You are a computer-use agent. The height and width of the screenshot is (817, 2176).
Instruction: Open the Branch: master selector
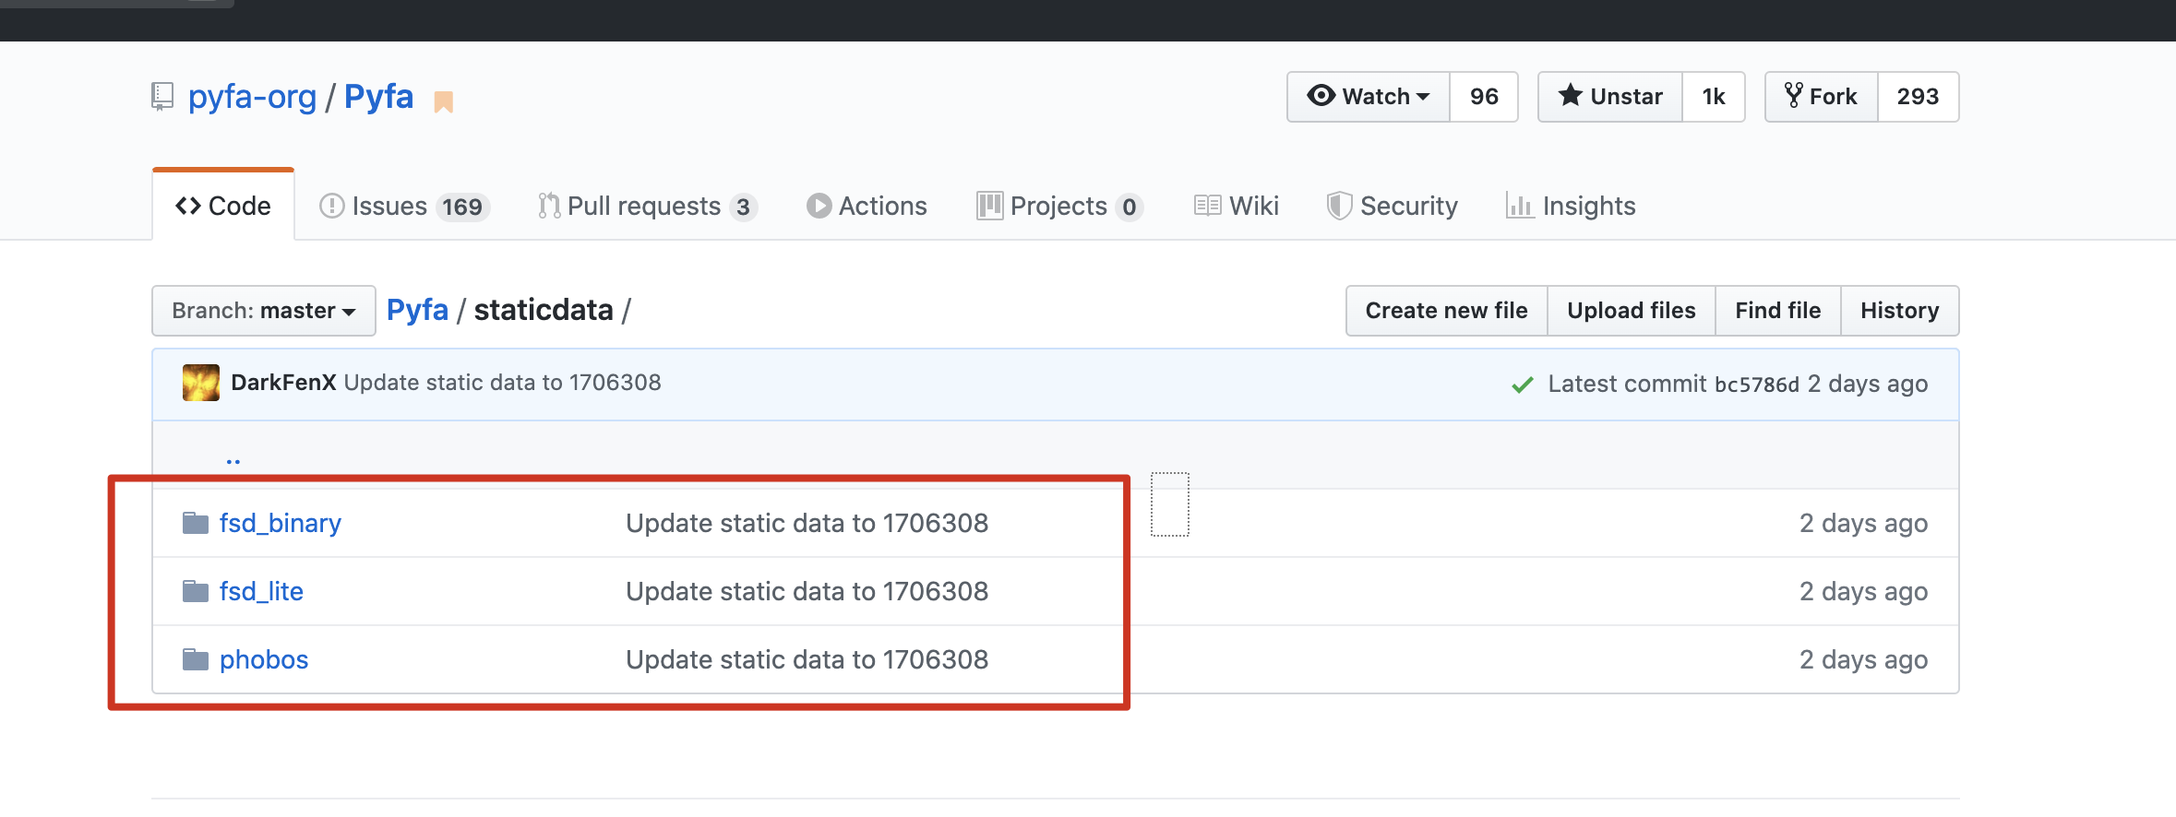click(264, 311)
